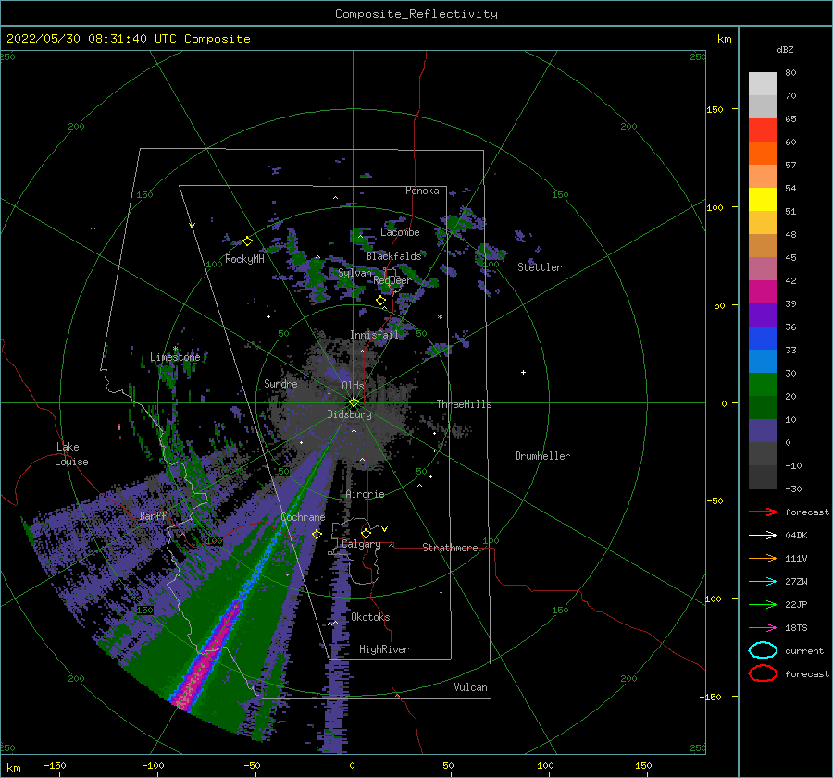Click the orange 111V arrow icon
The image size is (833, 778).
coord(763,558)
